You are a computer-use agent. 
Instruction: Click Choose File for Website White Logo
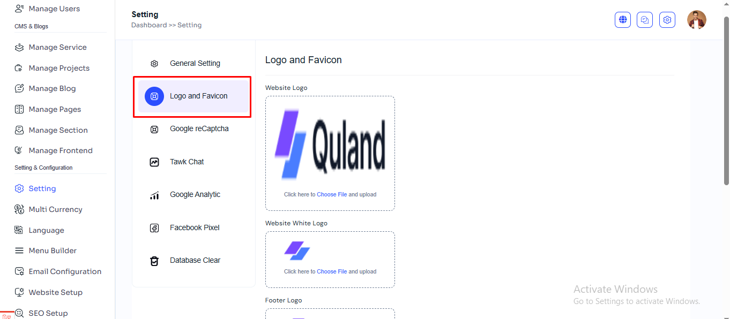332,271
